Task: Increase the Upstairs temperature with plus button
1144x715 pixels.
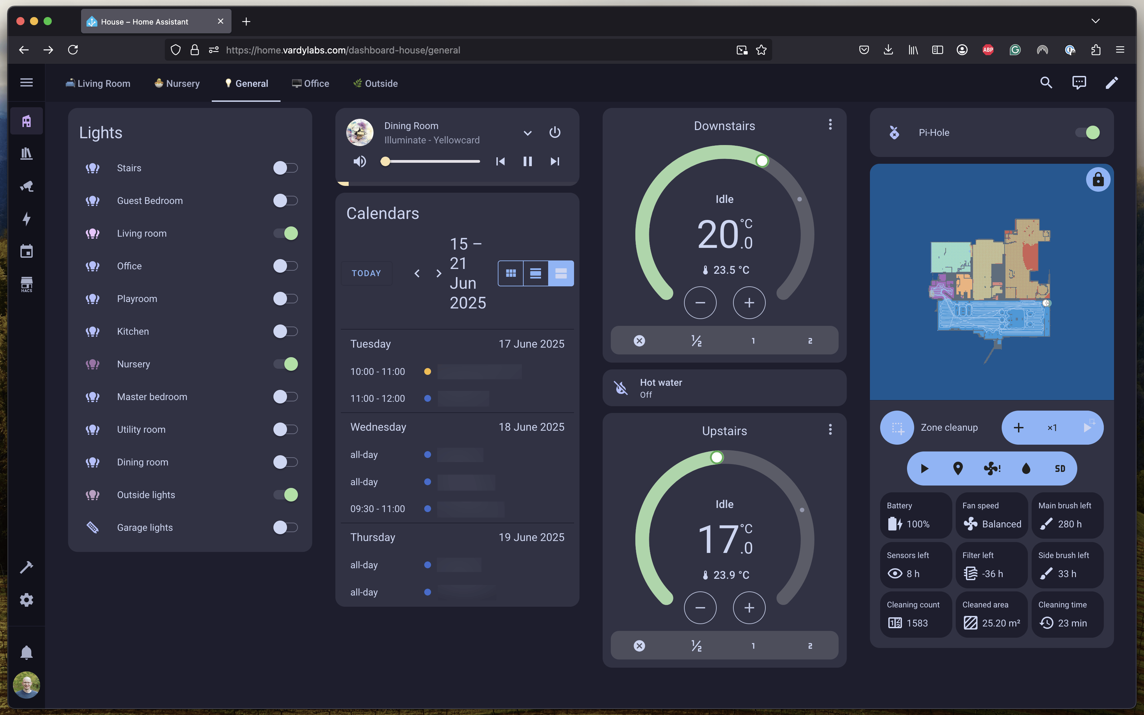Action: (x=749, y=608)
